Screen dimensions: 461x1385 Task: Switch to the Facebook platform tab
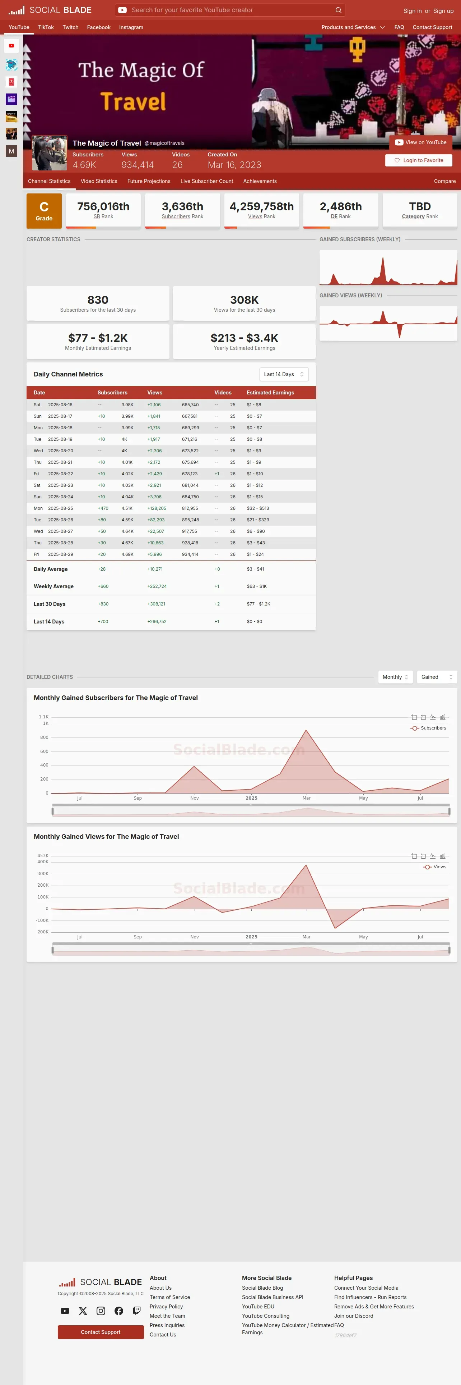(x=99, y=27)
